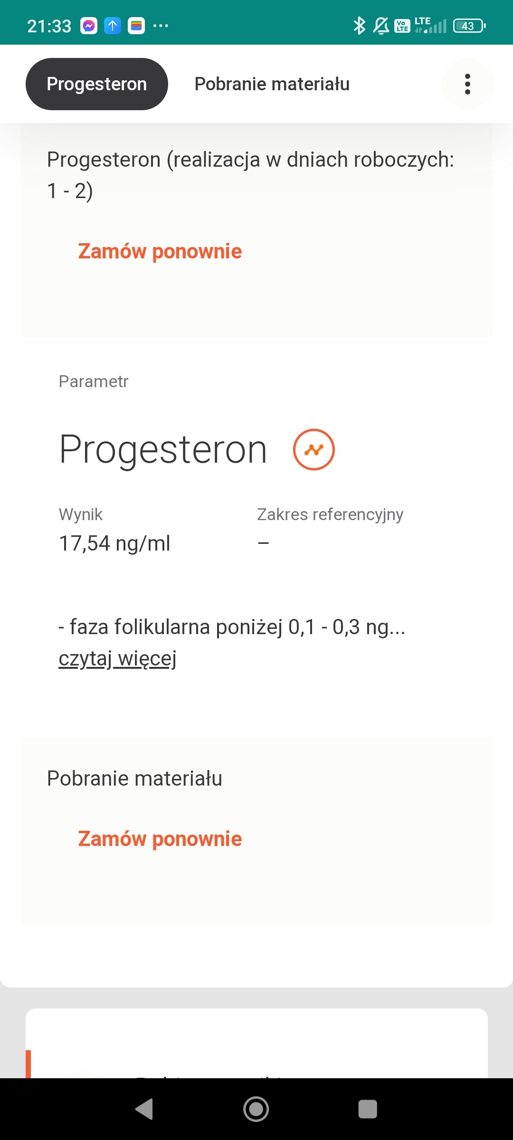Tap the Pobranie materiału card title
This screenshot has width=513, height=1140.
click(134, 779)
